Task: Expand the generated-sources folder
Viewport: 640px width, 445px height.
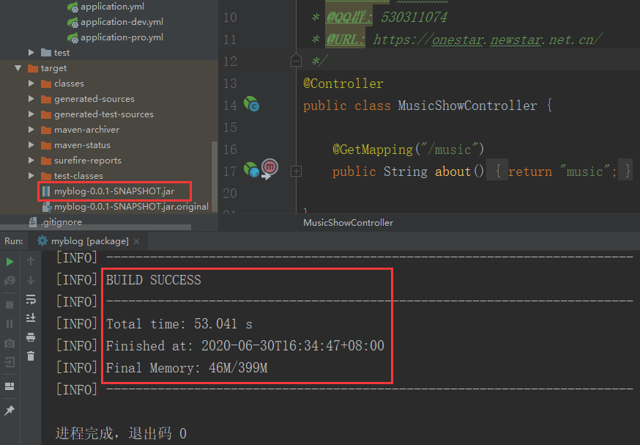Action: (x=31, y=99)
